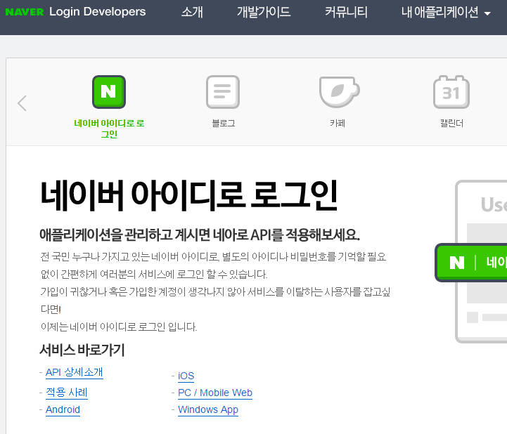Open the 개발가이드 menu
507x434 pixels.
point(264,12)
